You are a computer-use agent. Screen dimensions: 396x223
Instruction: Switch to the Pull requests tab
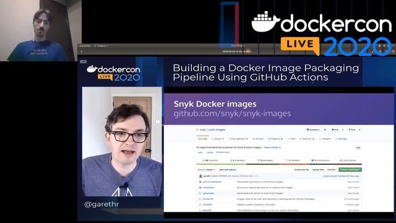(x=238, y=139)
